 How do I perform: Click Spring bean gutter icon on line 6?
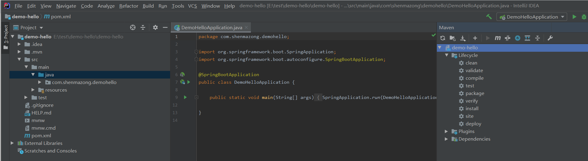(x=182, y=75)
